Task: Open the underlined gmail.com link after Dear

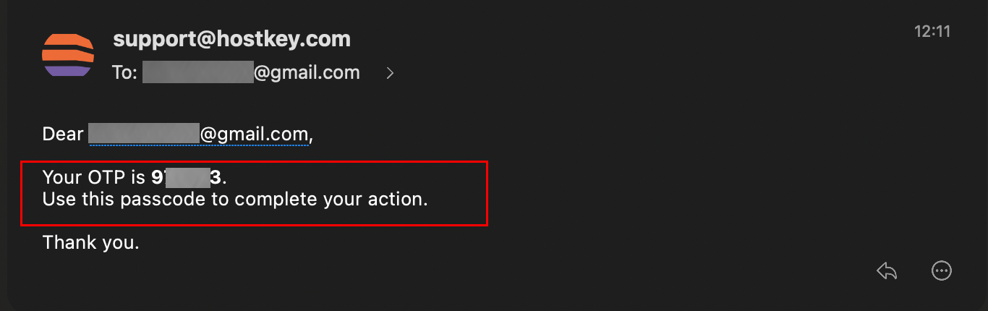Action: point(199,135)
